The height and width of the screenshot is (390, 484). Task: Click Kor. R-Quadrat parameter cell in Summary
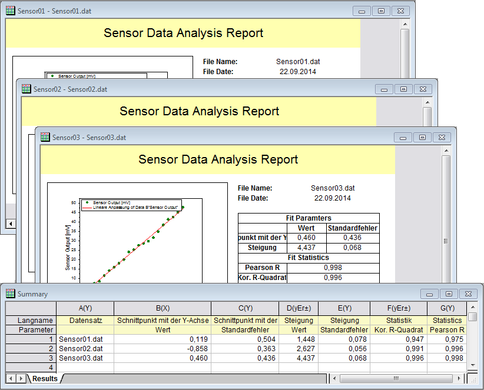pos(399,329)
